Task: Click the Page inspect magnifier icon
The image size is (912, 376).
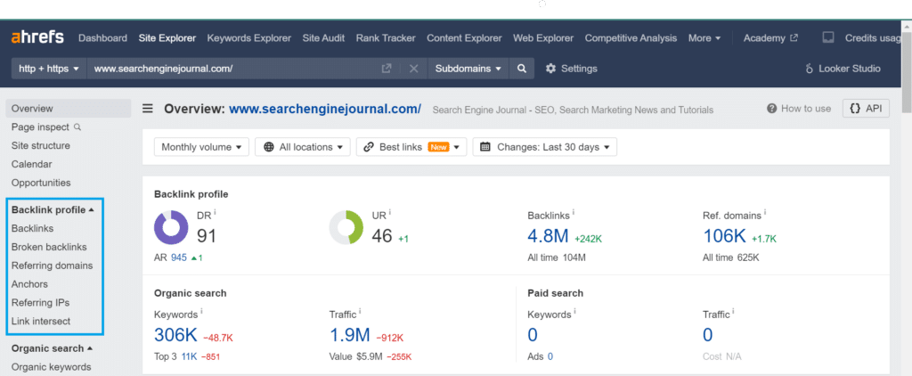Action: pyautogui.click(x=77, y=127)
